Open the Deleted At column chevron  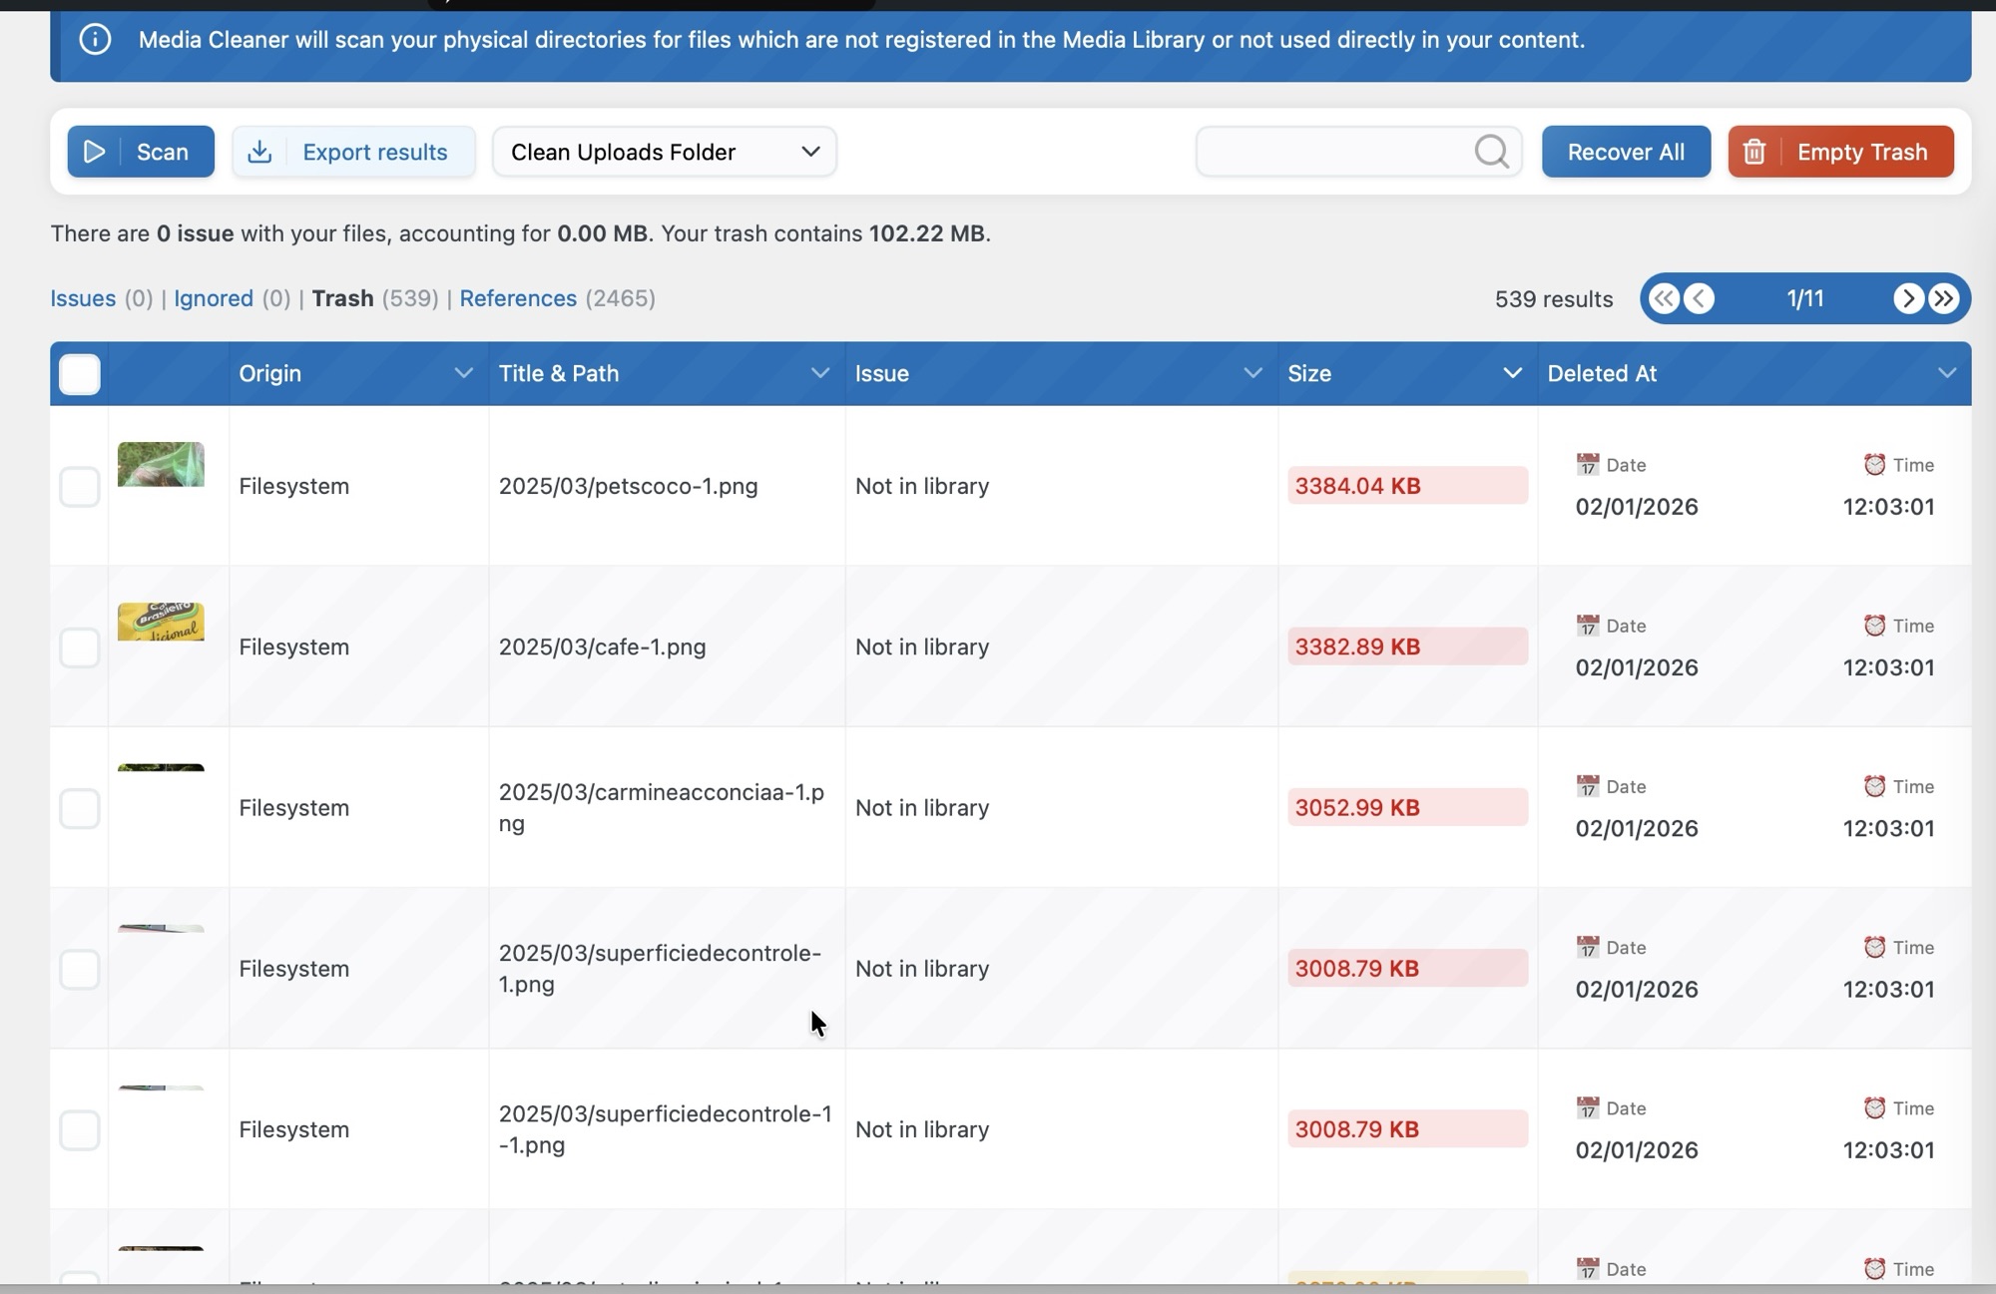click(x=1946, y=373)
